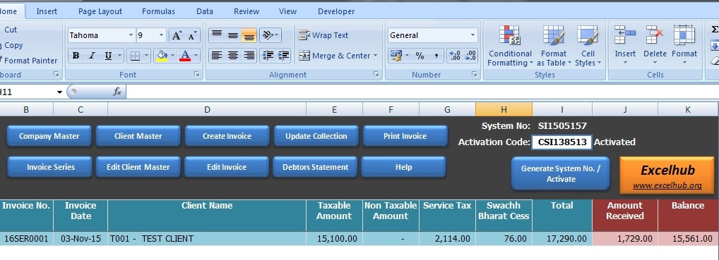Toggle Bold formatting
This screenshot has width=719, height=260.
click(x=76, y=56)
